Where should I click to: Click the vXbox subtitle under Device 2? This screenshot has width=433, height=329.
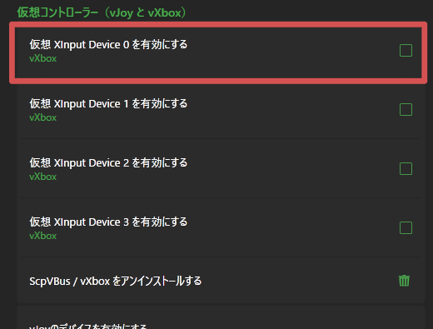43,177
